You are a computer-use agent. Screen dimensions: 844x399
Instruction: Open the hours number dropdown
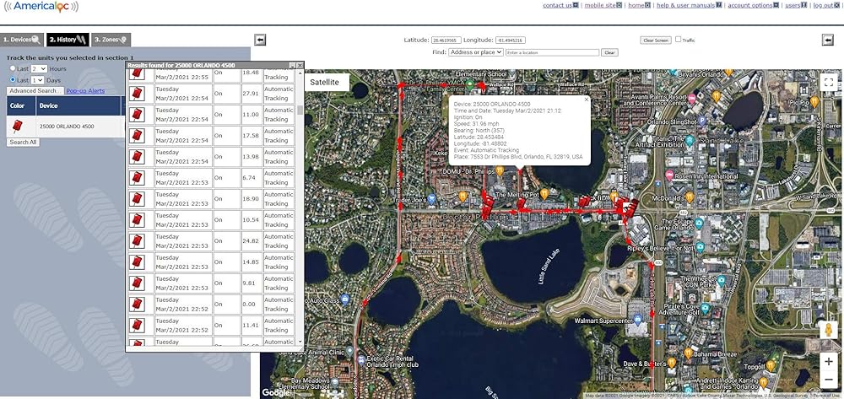[x=39, y=68]
